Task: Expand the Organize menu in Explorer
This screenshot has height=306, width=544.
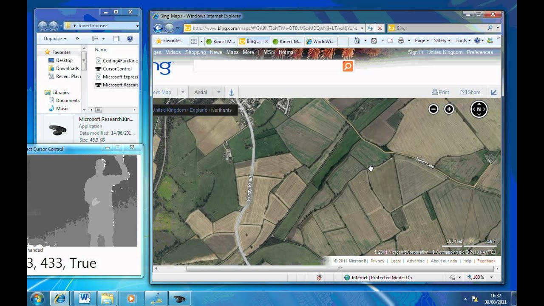Action: [55, 39]
